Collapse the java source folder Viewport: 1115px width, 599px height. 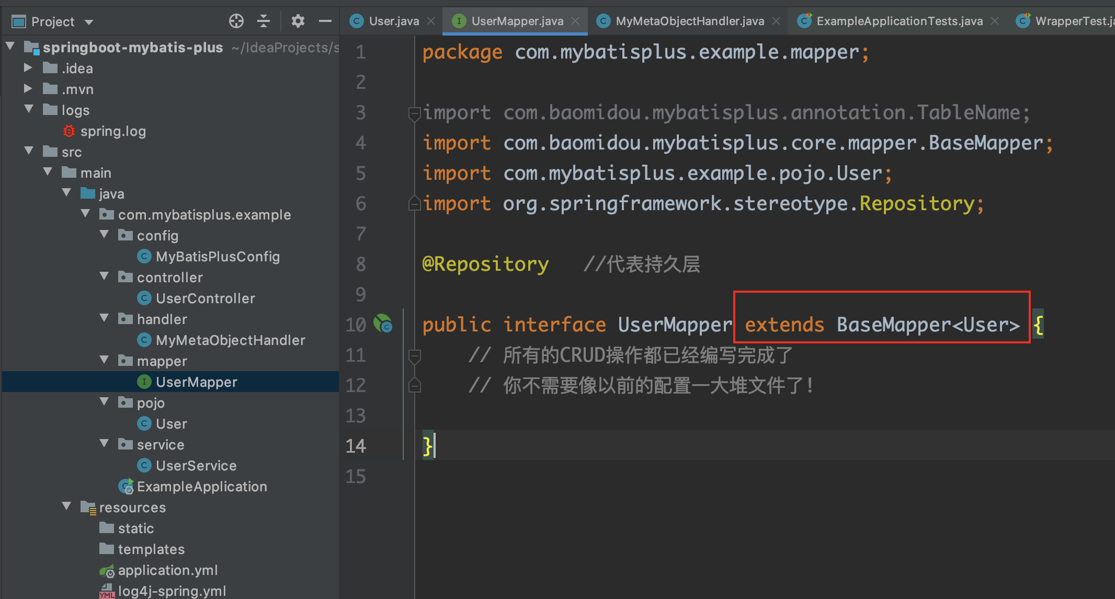click(x=66, y=193)
